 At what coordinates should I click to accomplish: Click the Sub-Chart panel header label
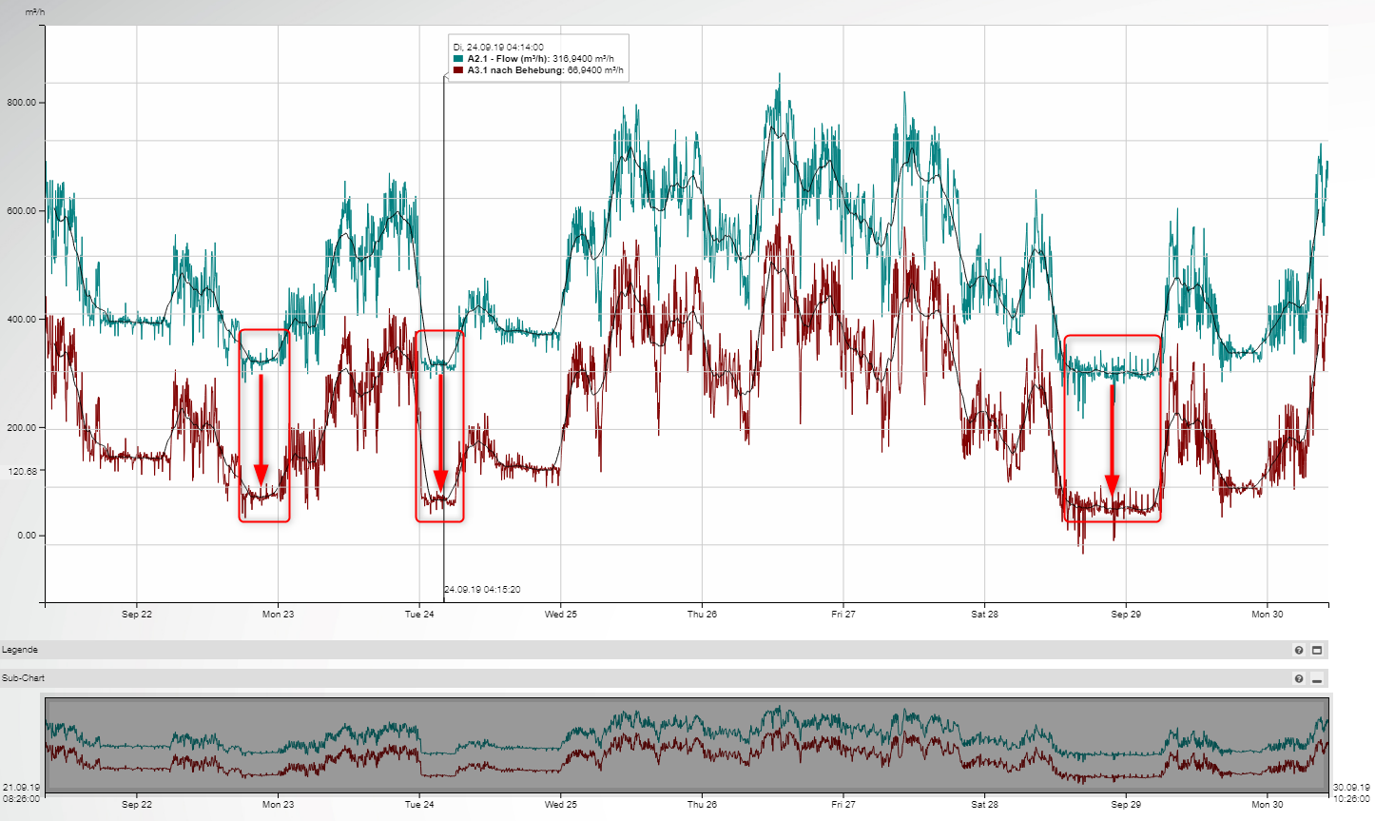pos(23,678)
